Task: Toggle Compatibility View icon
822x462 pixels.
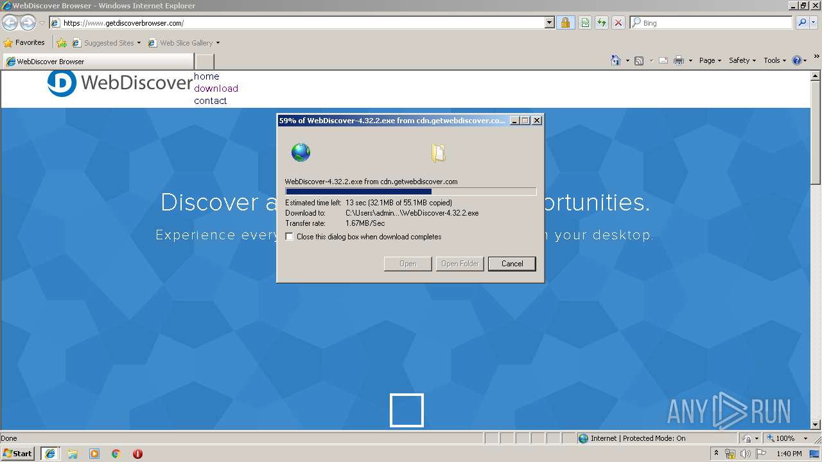Action: pos(585,22)
